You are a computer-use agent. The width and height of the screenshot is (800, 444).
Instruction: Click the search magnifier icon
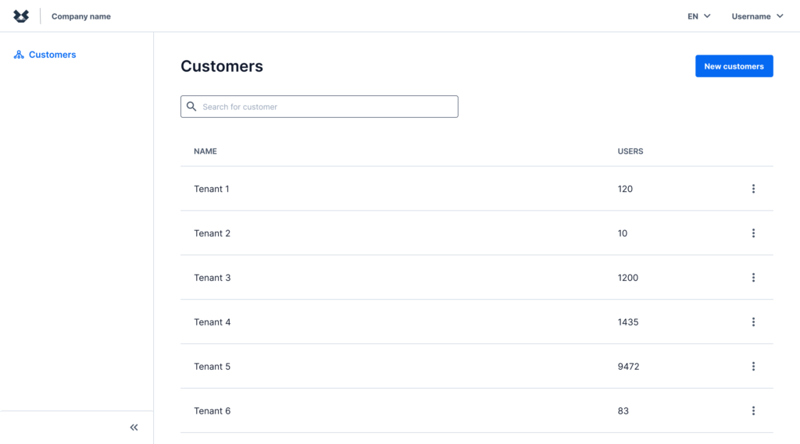pyautogui.click(x=191, y=107)
